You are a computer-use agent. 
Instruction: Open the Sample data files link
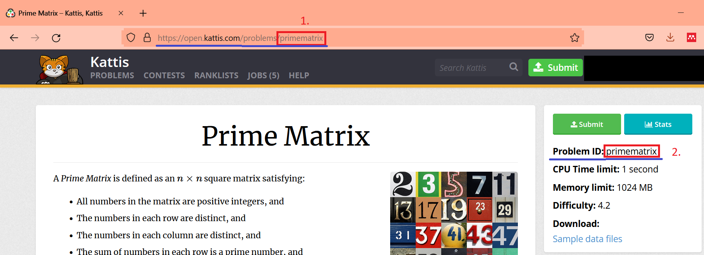588,239
